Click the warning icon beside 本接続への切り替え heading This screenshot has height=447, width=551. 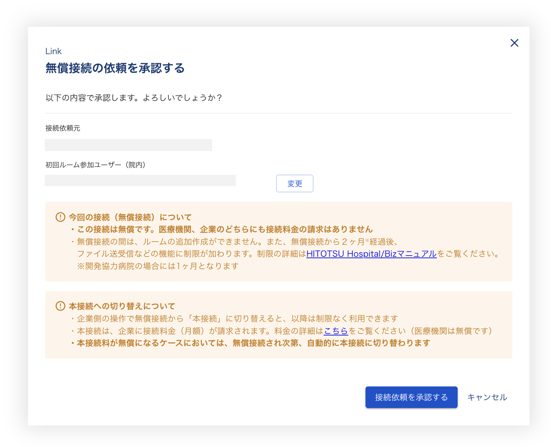click(60, 306)
